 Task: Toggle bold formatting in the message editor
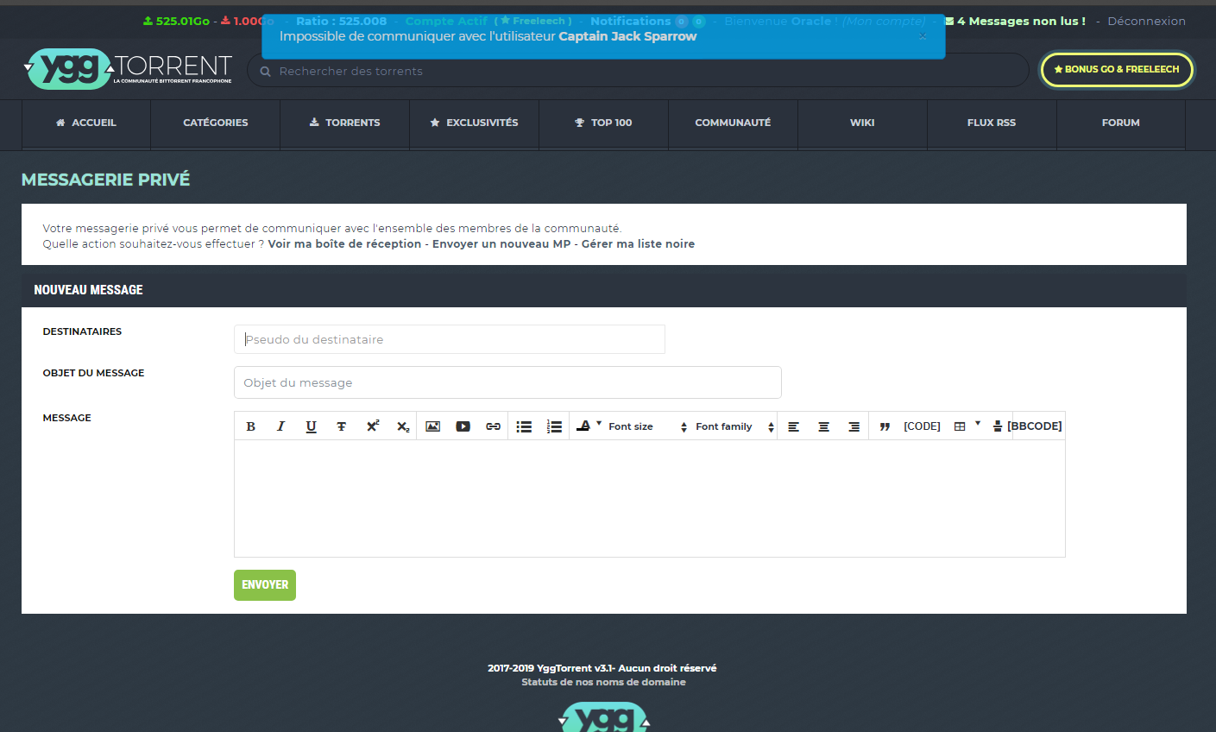tap(251, 426)
